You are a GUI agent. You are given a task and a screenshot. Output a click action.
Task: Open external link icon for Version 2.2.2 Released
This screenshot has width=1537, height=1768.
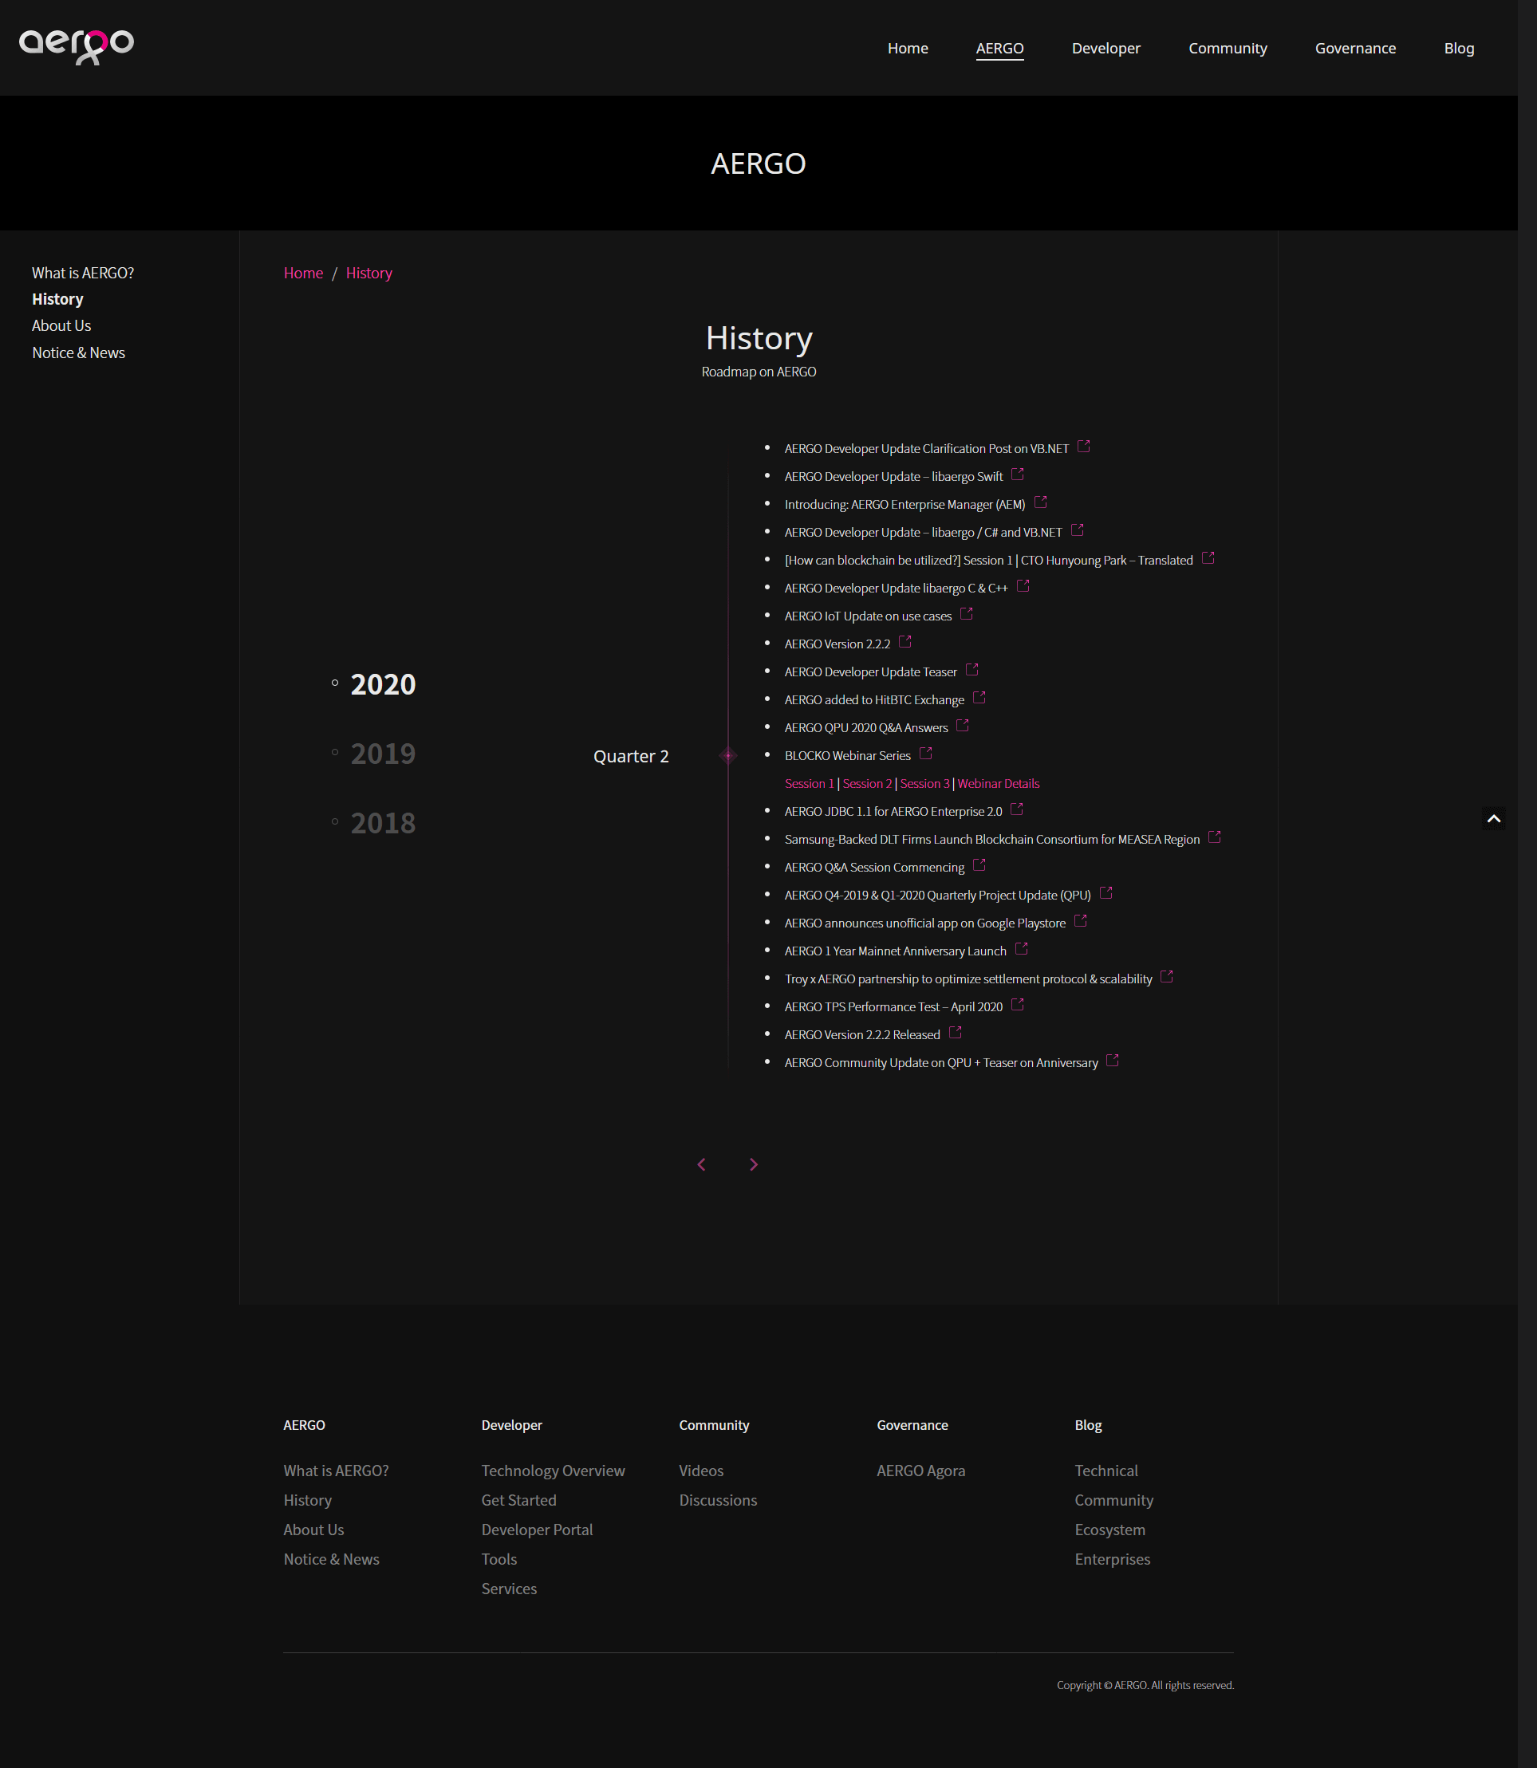tap(956, 1033)
